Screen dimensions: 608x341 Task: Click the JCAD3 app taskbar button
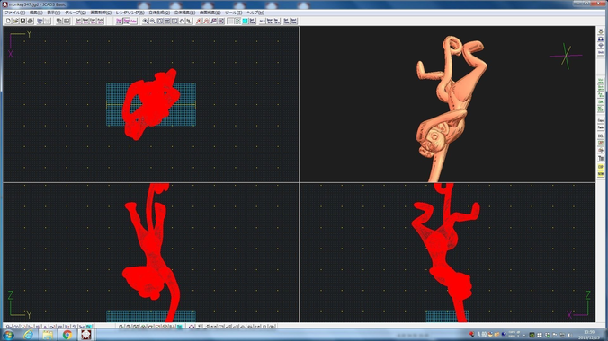tap(86, 335)
